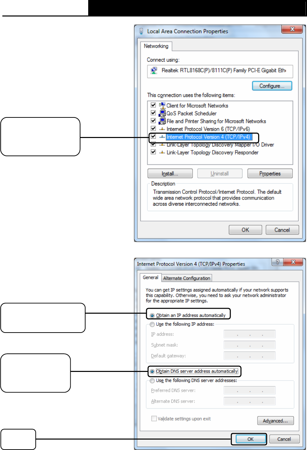Screen dimensions: 307x450
Task: Click File and Printer Sharing item icon
Action: coord(162,121)
